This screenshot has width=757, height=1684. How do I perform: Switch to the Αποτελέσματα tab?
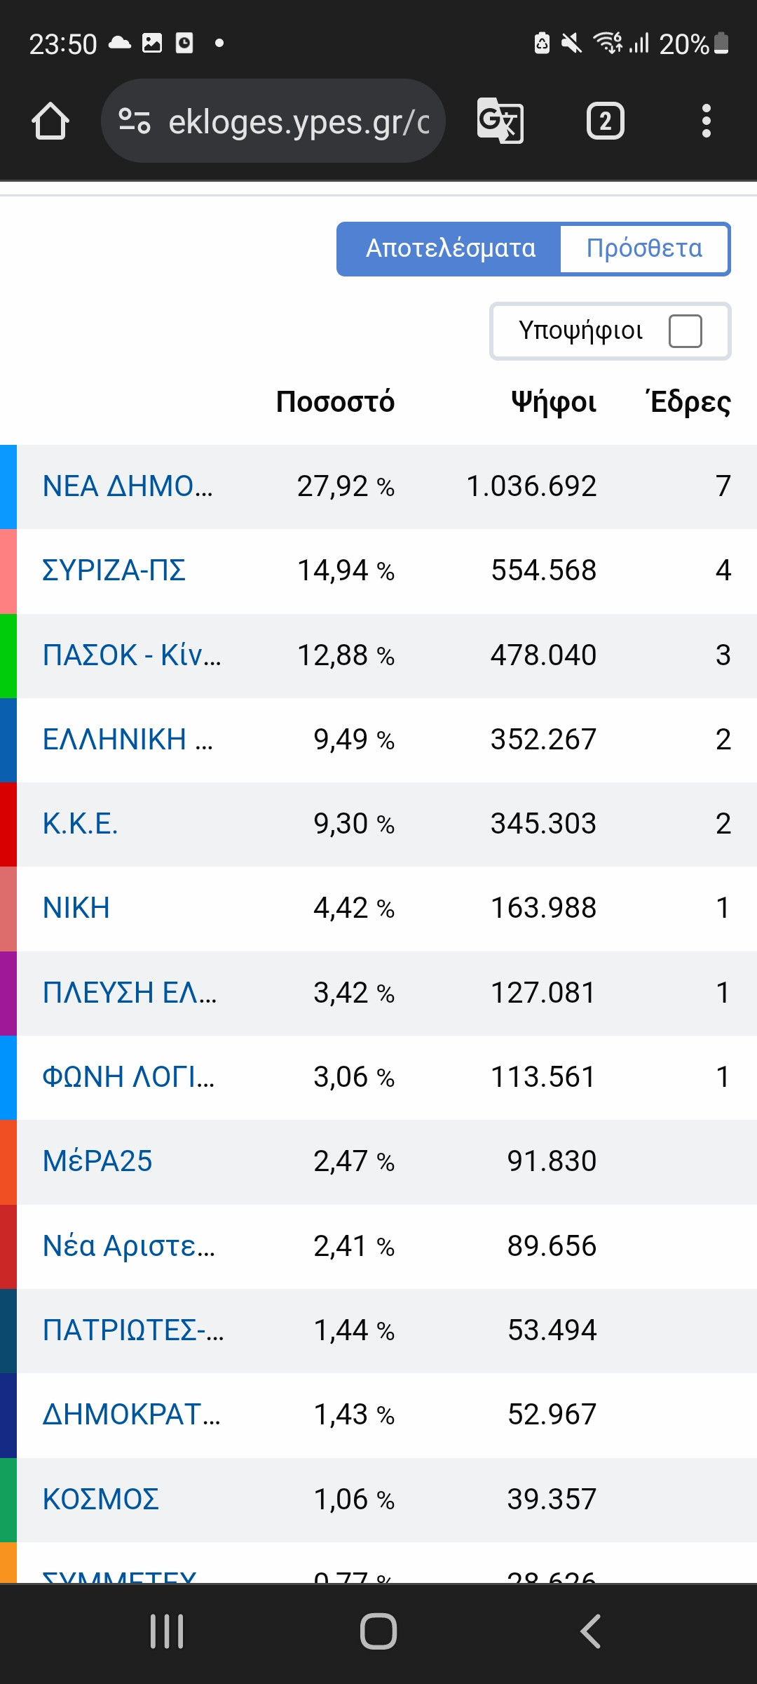pos(450,249)
